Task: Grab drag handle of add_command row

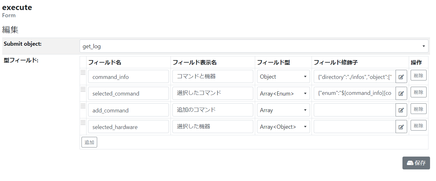Action: [x=83, y=106]
